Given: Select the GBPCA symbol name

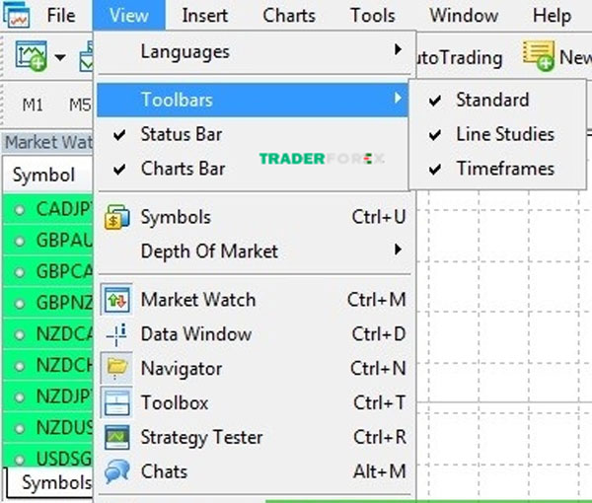Looking at the screenshot, I should coord(64,271).
